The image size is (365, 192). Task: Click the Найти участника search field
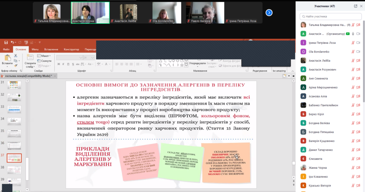pos(330,16)
